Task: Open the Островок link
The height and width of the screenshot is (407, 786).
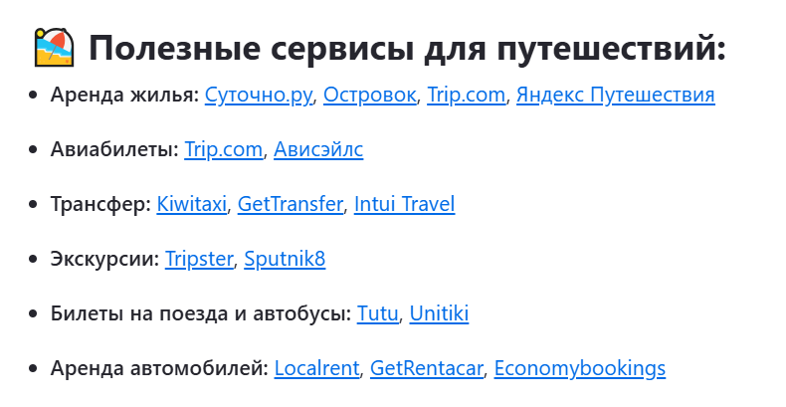Action: (x=369, y=95)
